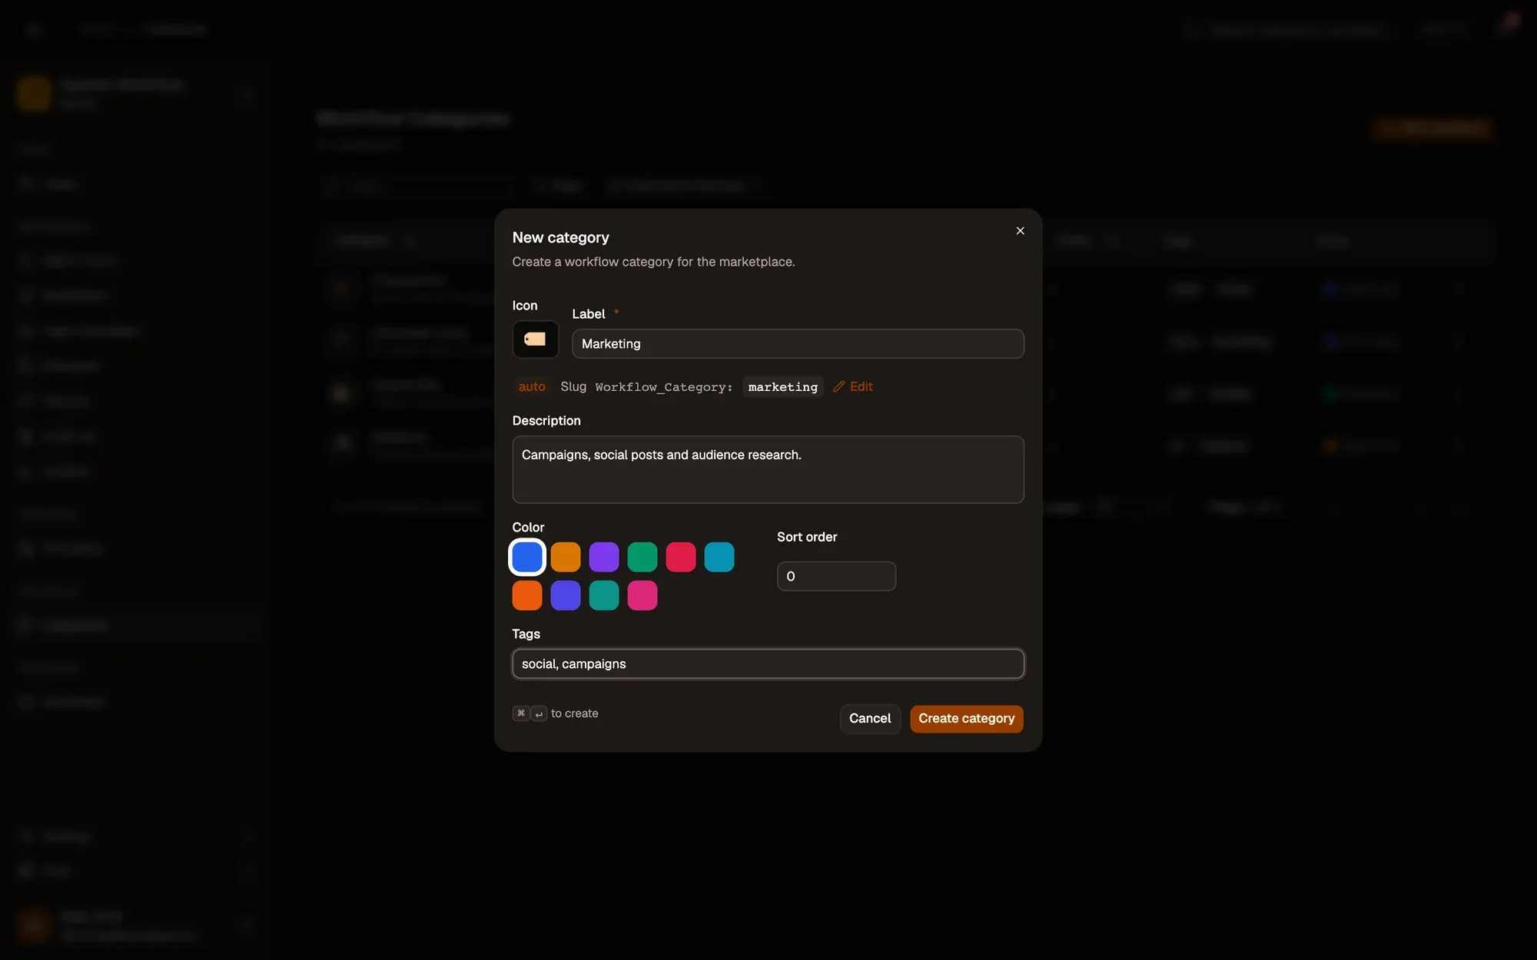
Task: Pick the orange color swatch
Action: (527, 595)
